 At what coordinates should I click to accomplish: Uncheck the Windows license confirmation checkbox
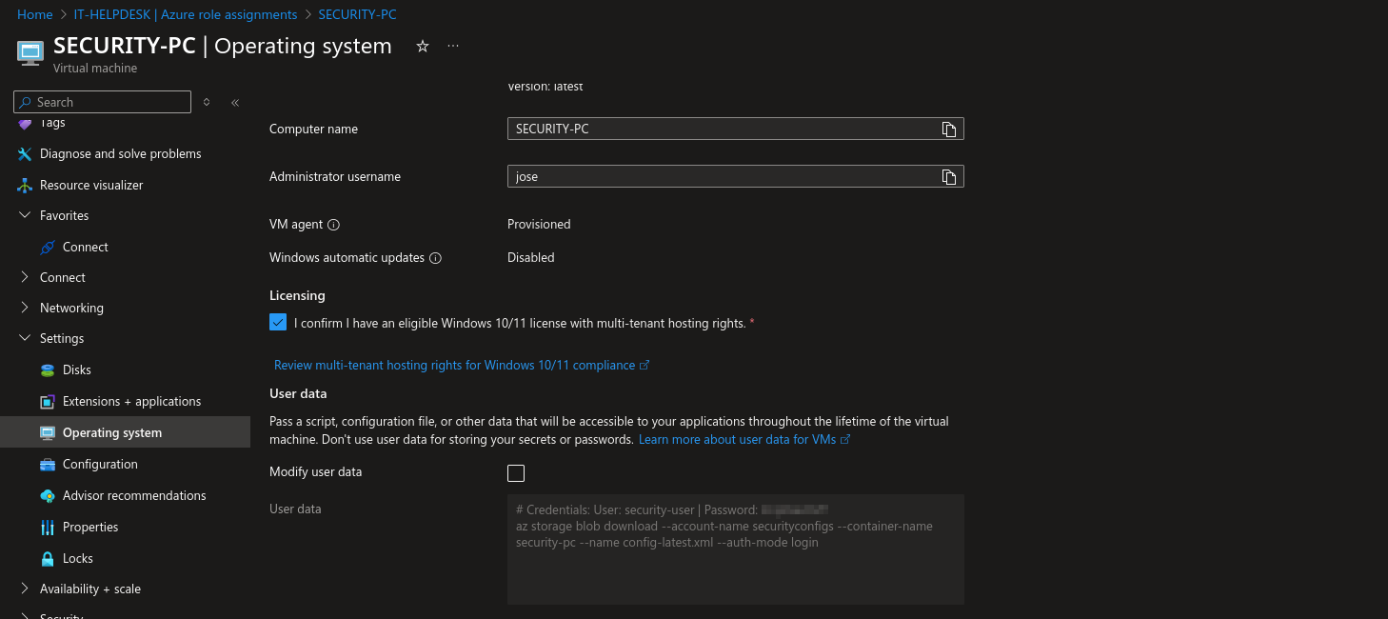[x=278, y=322]
